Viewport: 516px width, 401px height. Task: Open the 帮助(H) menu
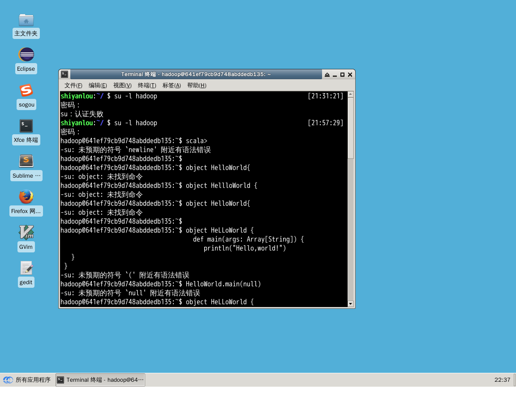197,85
